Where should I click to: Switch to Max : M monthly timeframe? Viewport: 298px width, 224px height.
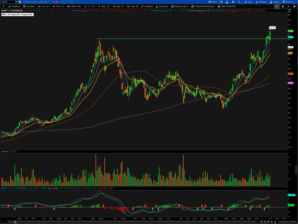point(132,6)
